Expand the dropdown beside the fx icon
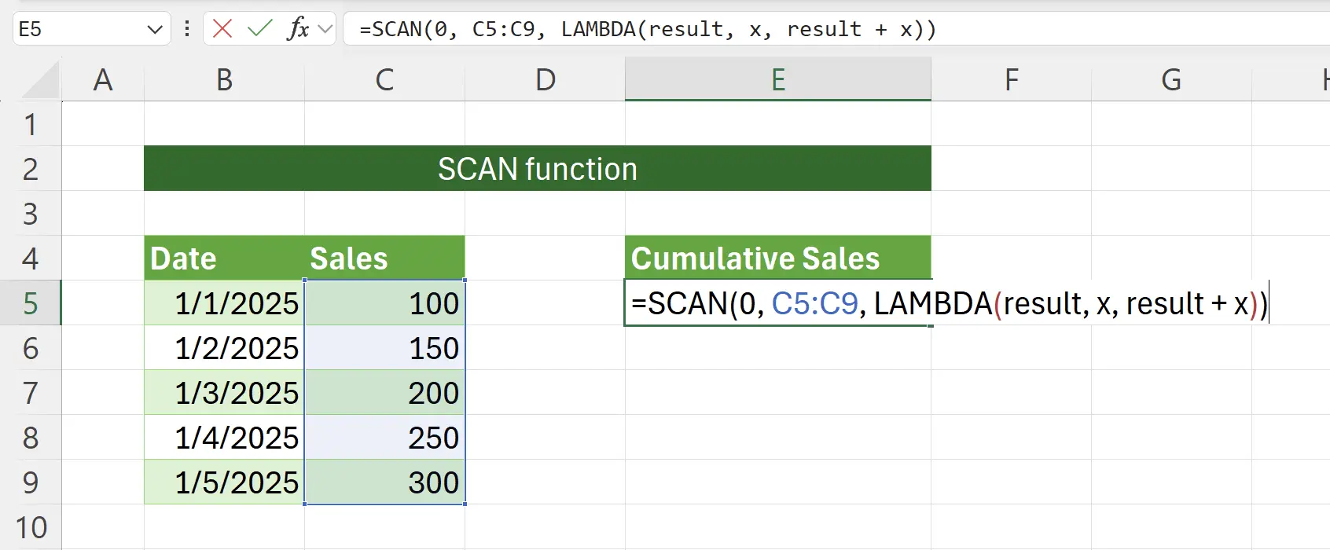Viewport: 1330px width, 550px height. click(325, 30)
